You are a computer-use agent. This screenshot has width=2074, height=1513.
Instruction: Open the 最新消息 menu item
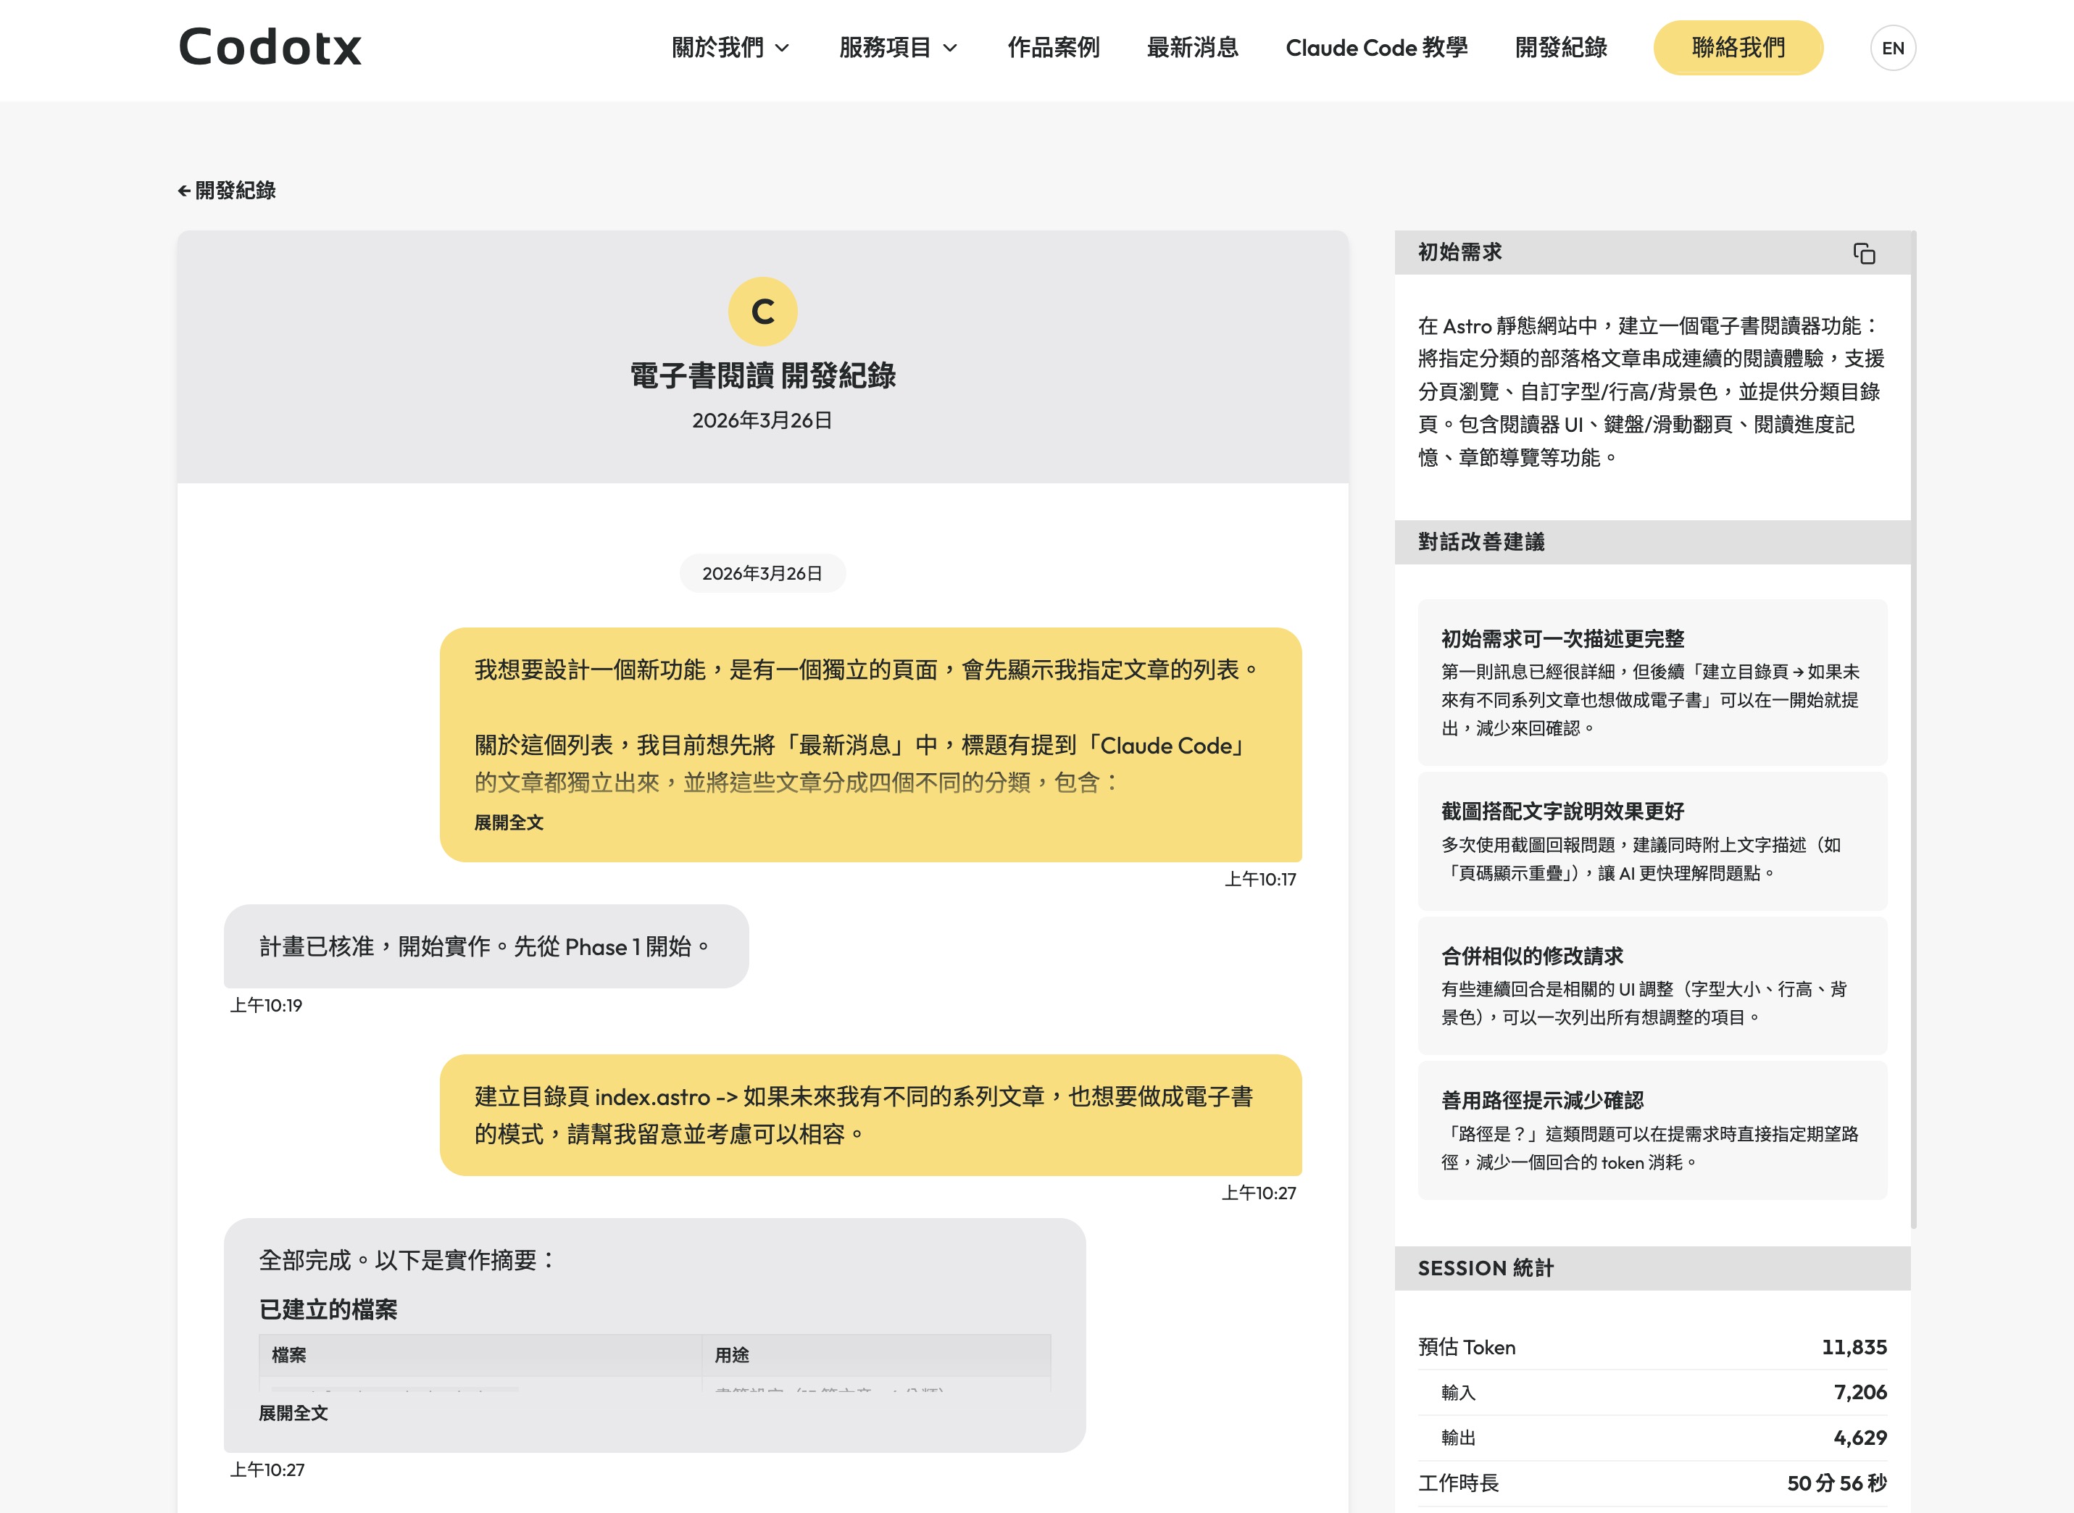pyautogui.click(x=1191, y=48)
